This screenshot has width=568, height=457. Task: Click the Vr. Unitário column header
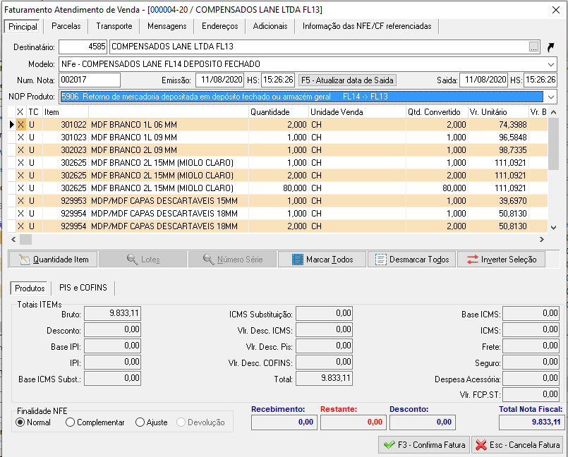(497, 112)
